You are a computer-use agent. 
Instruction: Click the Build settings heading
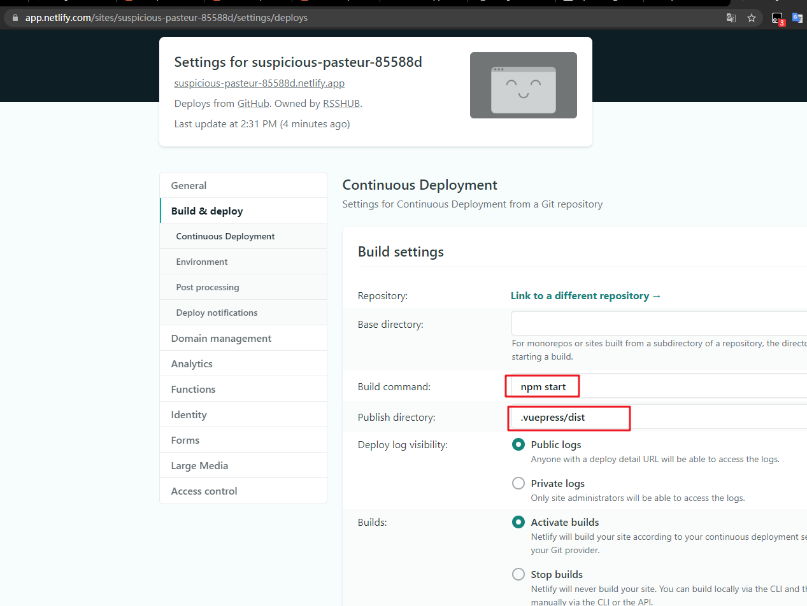tap(401, 251)
